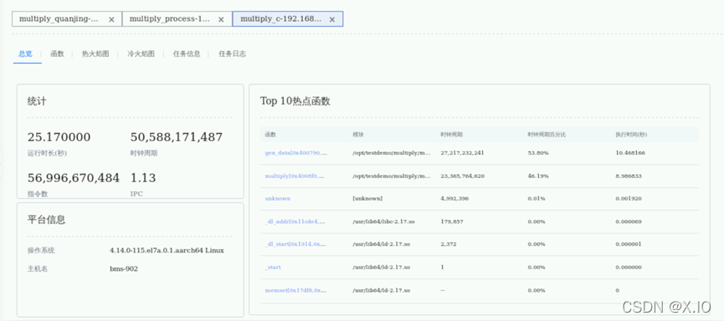This screenshot has width=724, height=321.
Task: Open the multiply function link
Action: (x=295, y=176)
